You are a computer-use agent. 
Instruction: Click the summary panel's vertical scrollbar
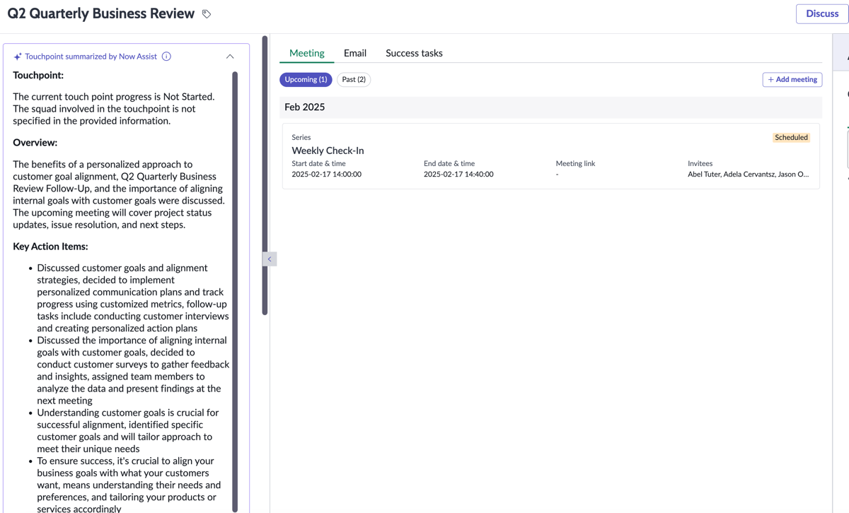tap(235, 291)
